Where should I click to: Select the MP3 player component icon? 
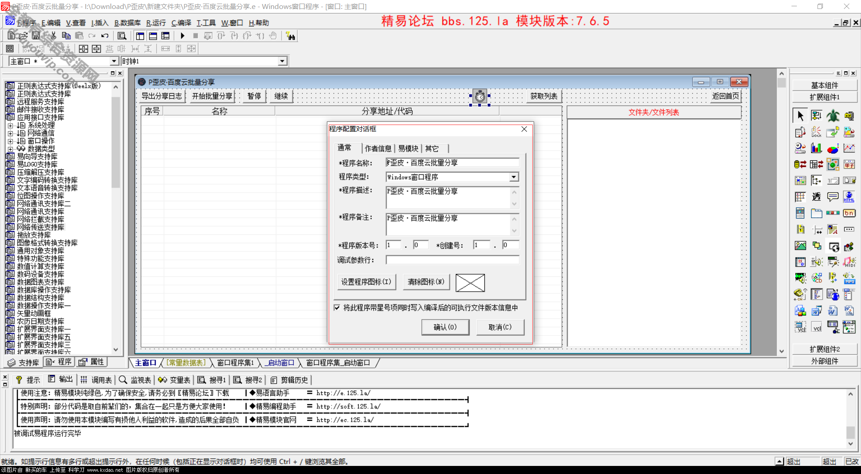coord(849,278)
